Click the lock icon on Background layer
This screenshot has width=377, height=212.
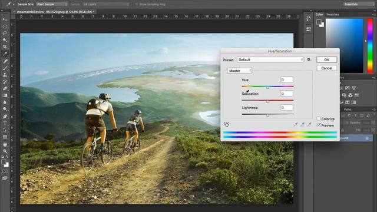point(367,138)
